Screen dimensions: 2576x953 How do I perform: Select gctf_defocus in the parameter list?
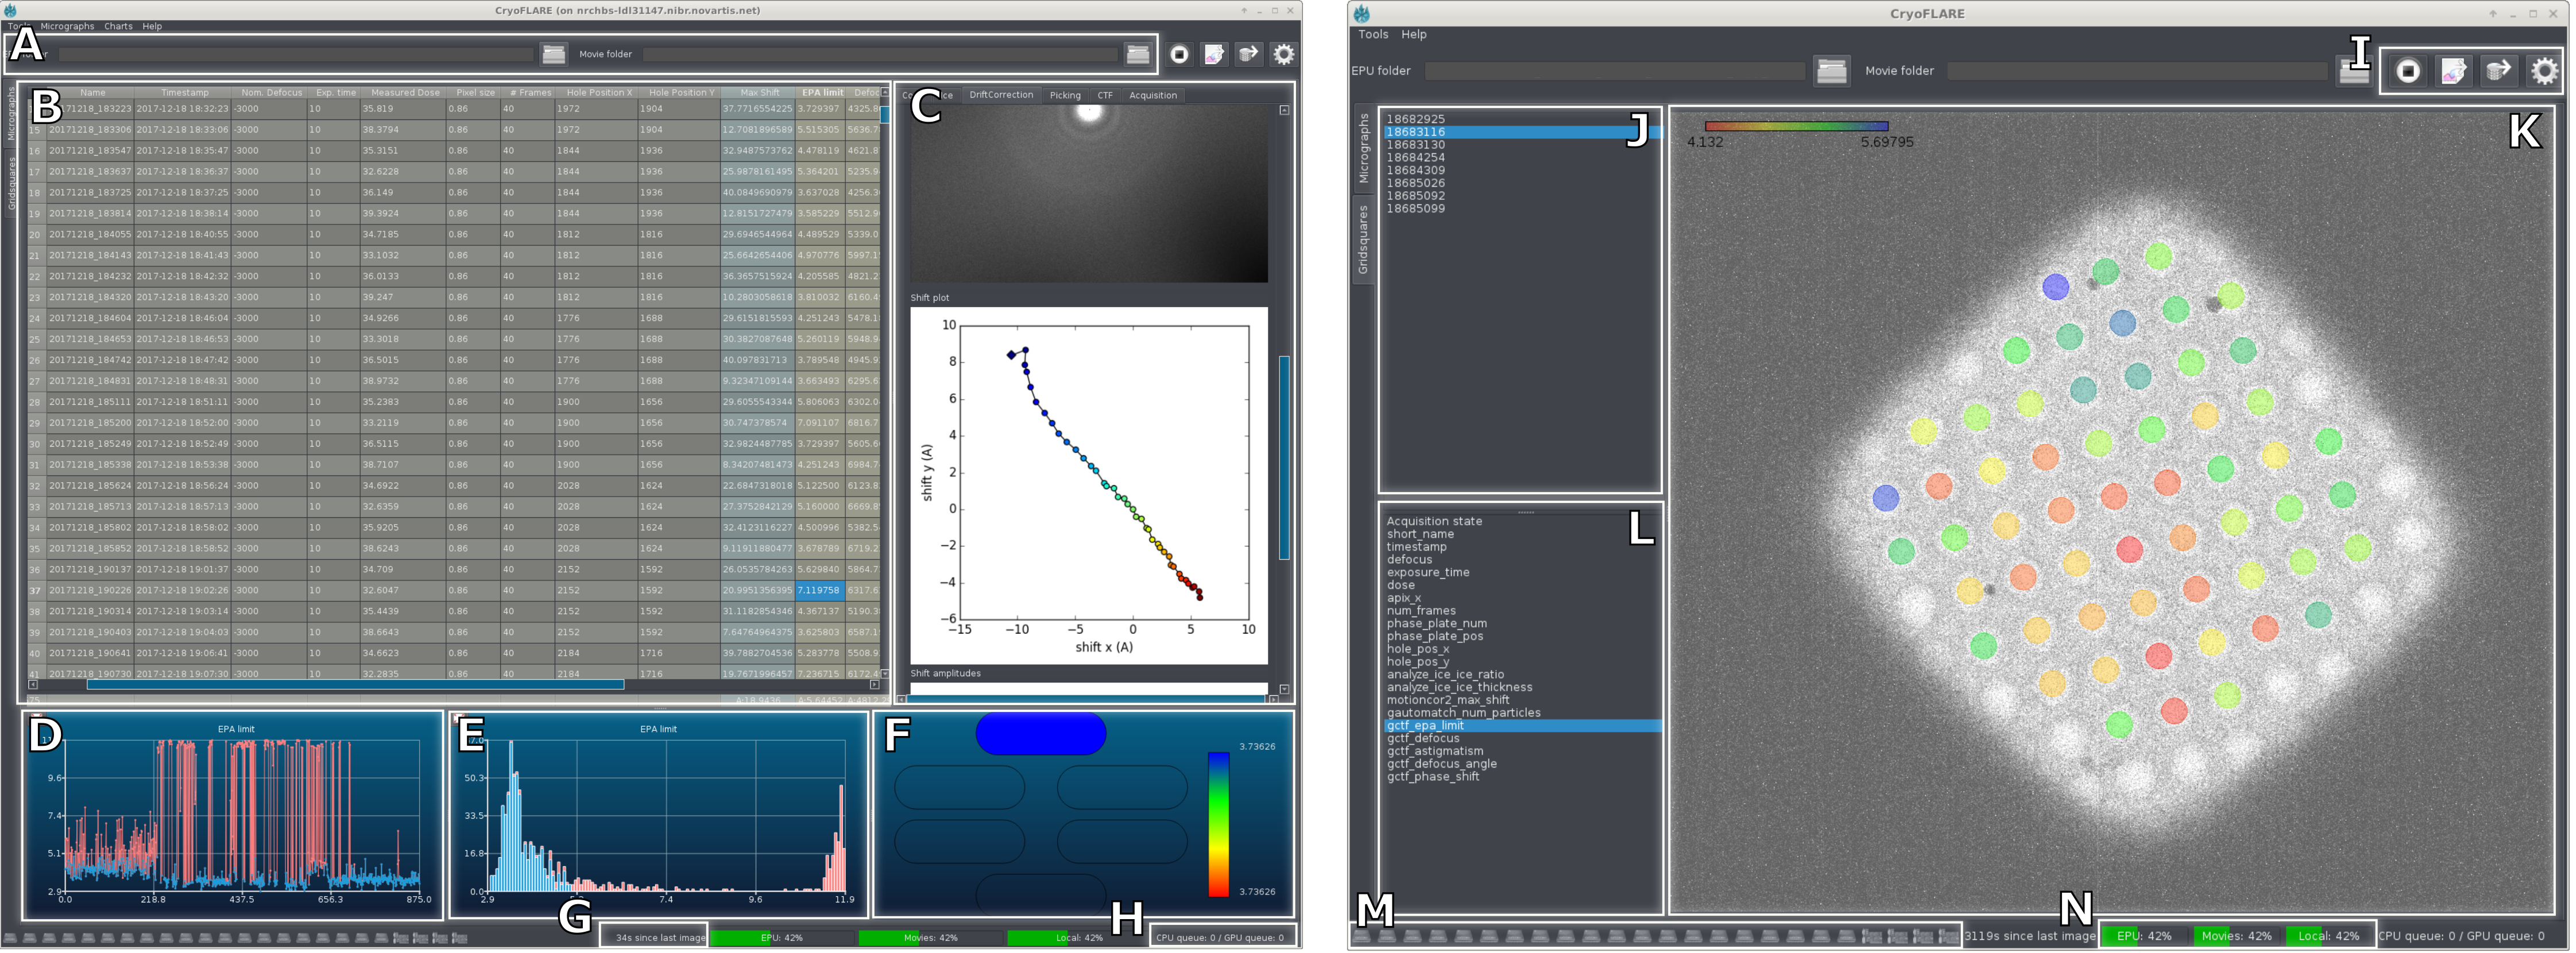(1422, 738)
